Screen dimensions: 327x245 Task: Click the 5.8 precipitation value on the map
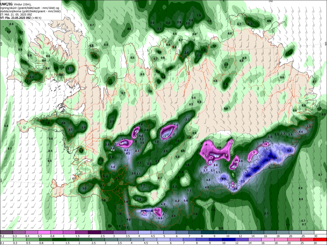coord(216,165)
